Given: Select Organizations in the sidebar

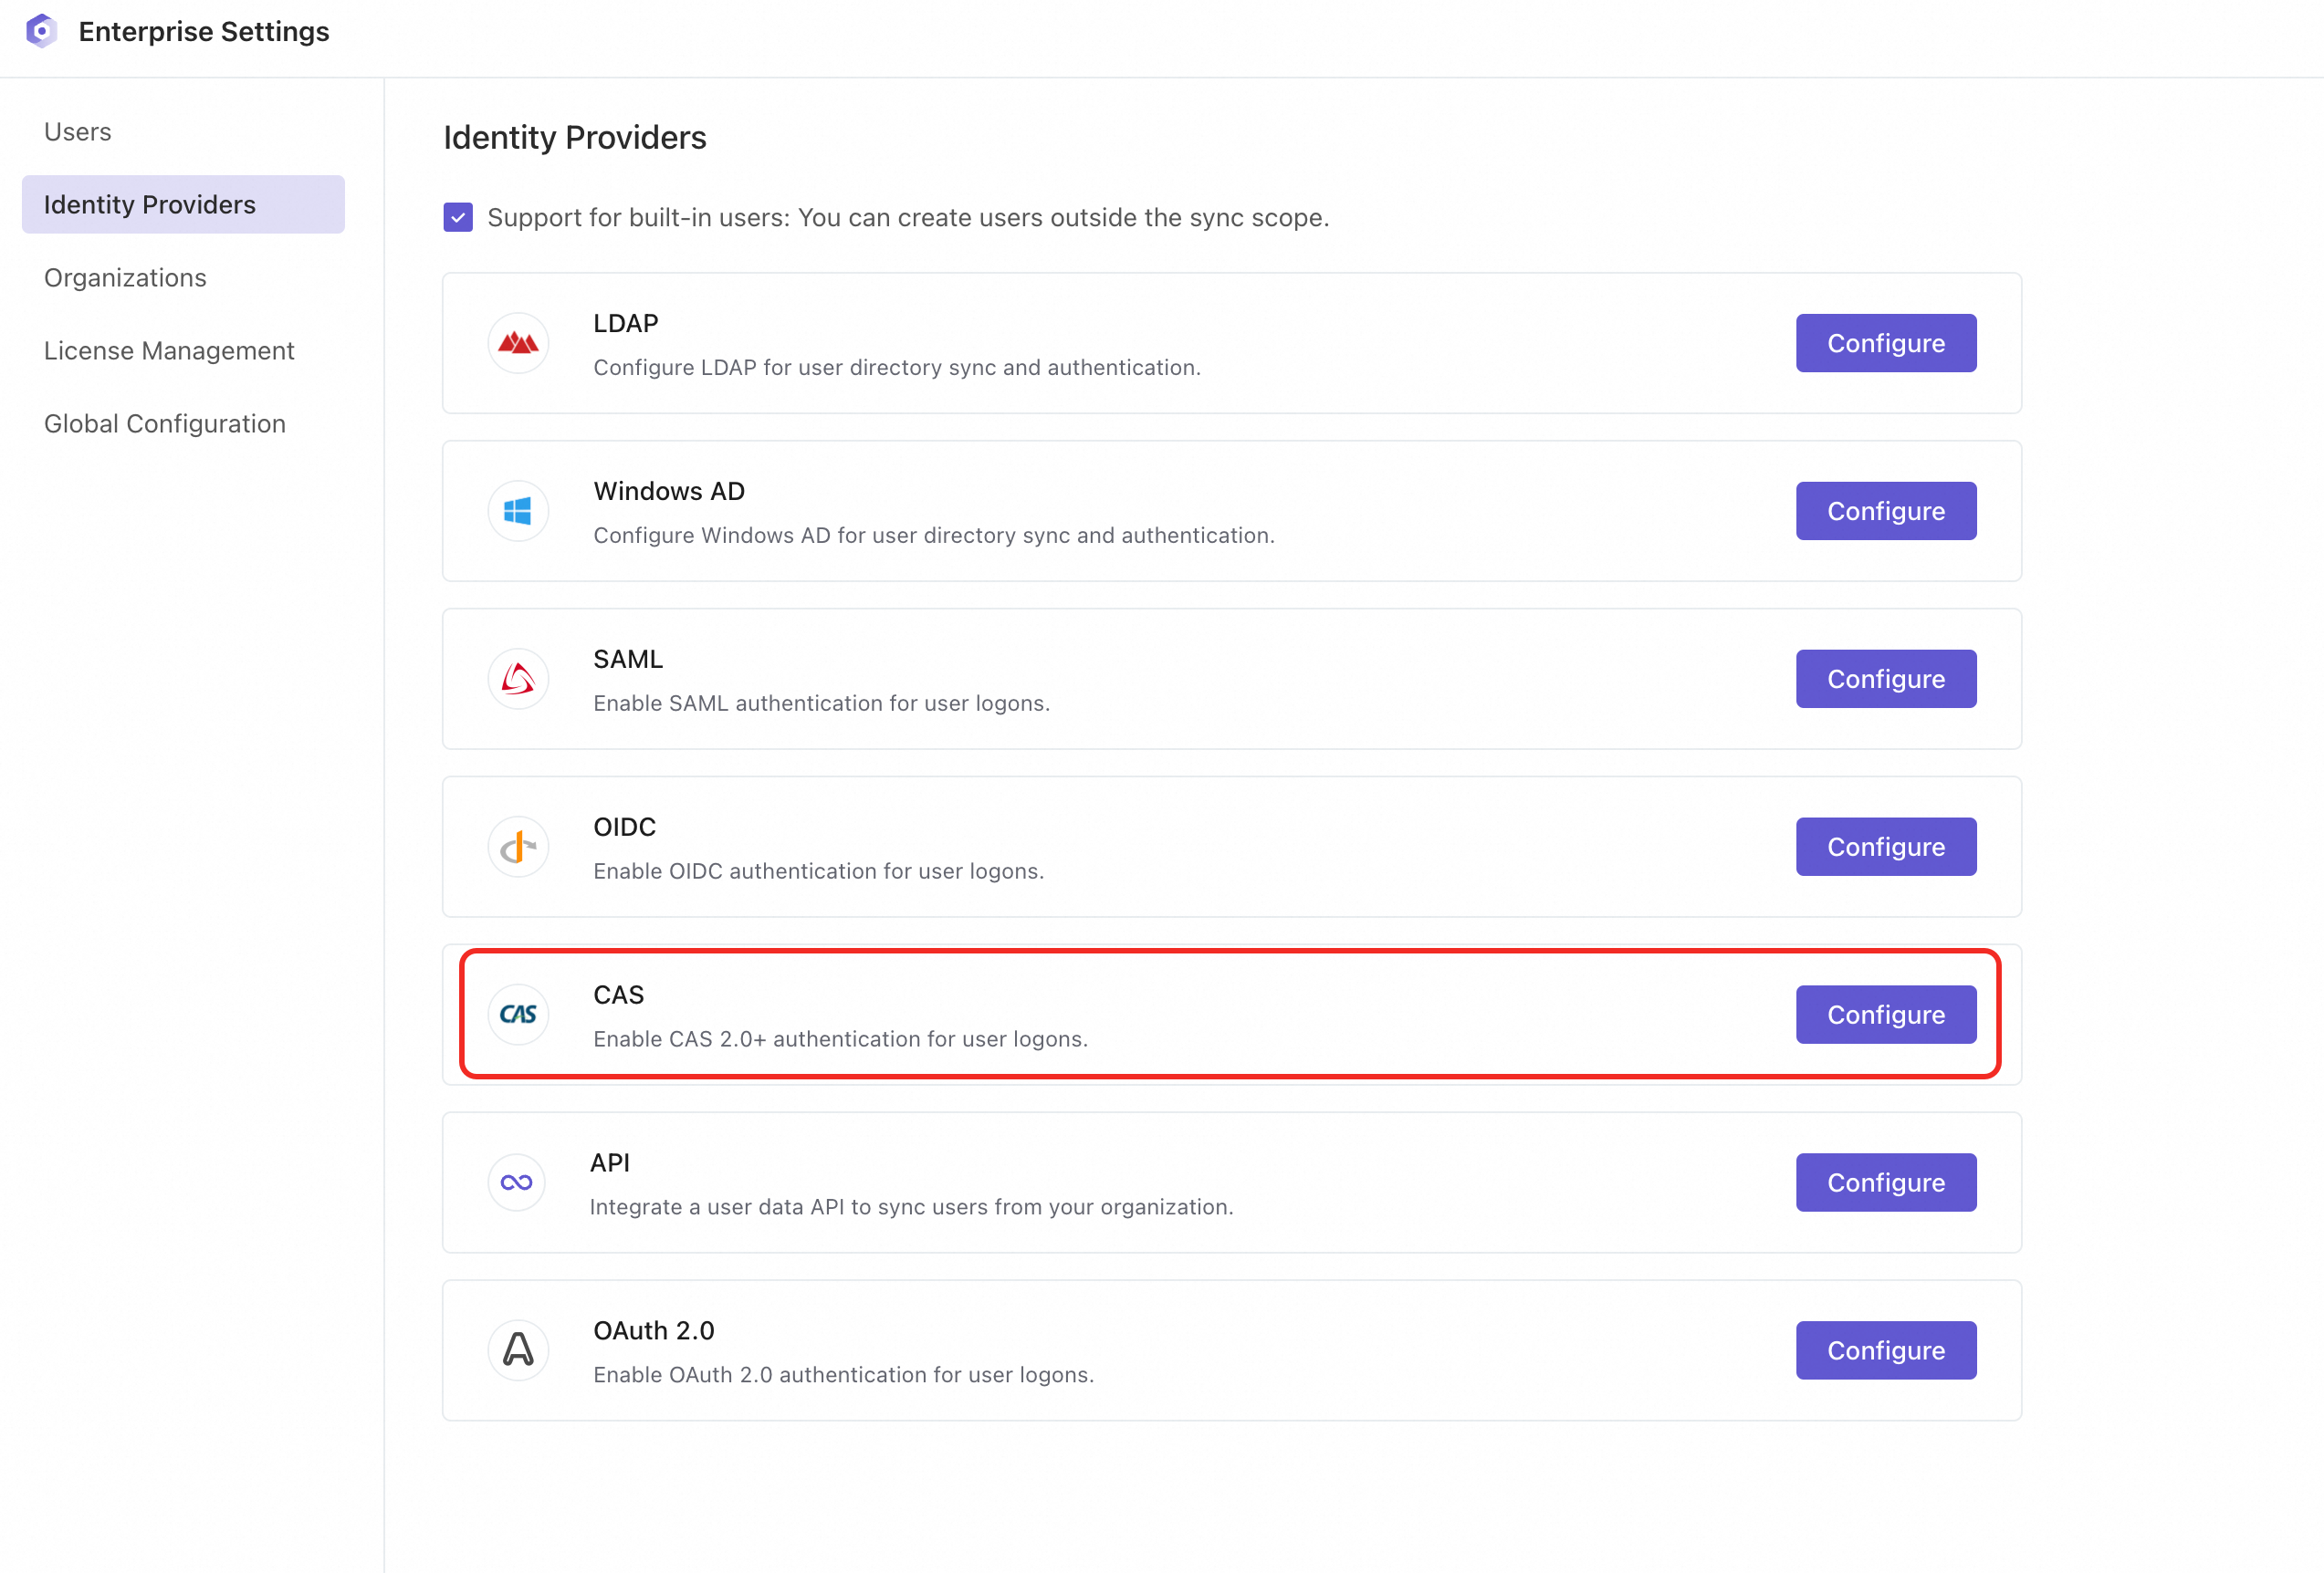Looking at the screenshot, I should (x=125, y=277).
